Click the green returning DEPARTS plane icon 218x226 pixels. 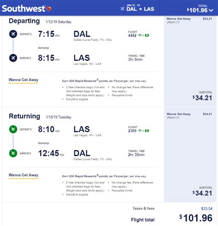coord(13,129)
